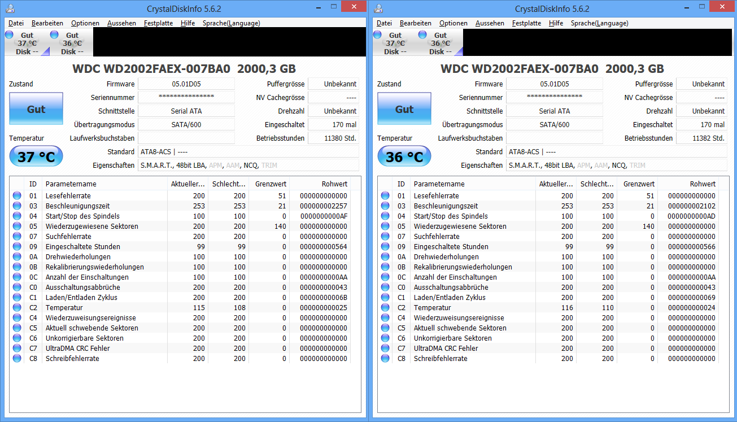Click Gut health status button, left window
Viewport: 737px width, 422px height.
pyautogui.click(x=36, y=109)
